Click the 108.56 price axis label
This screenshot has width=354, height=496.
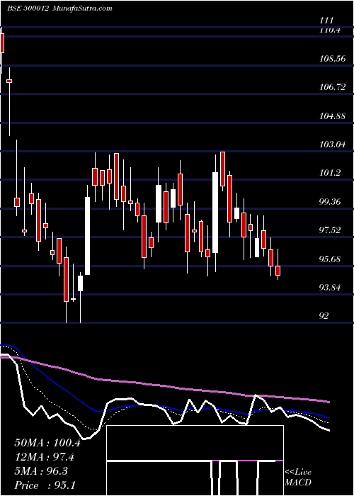pyautogui.click(x=332, y=59)
